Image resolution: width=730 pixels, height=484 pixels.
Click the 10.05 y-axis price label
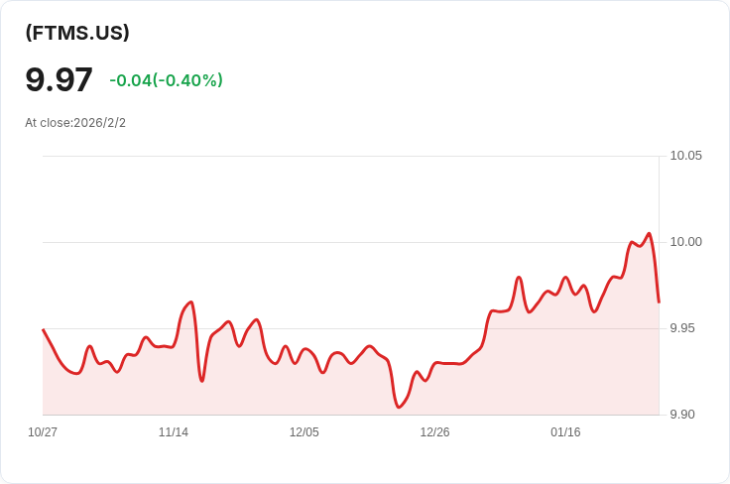pos(685,156)
